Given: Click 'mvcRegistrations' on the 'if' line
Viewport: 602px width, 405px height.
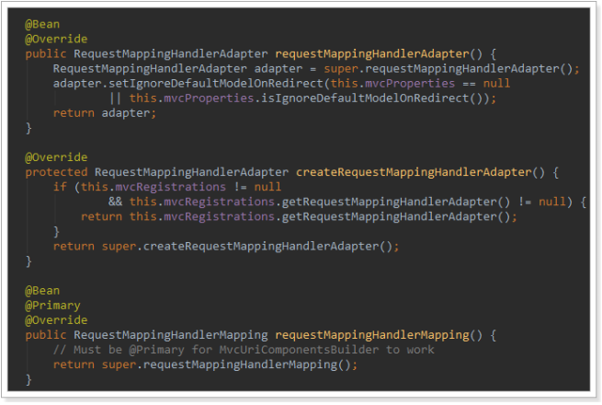Looking at the screenshot, I should [x=171, y=187].
